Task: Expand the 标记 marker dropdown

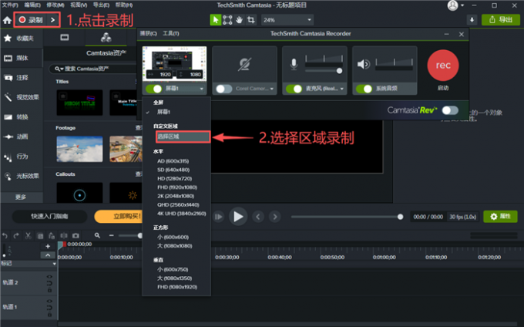Action: coord(54,264)
